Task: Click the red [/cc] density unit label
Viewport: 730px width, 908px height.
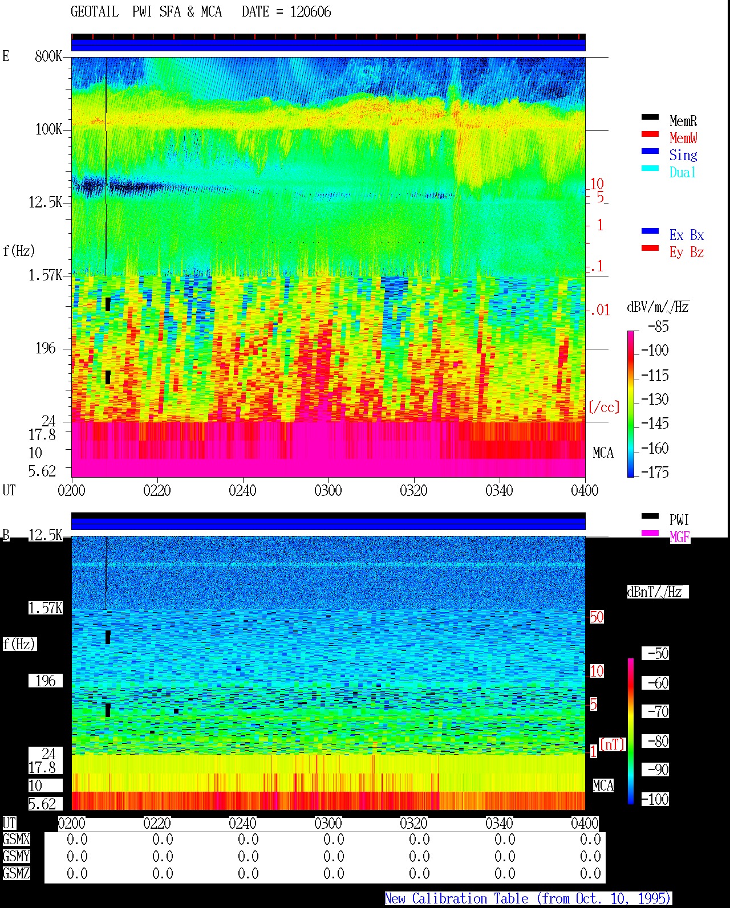Action: (604, 407)
